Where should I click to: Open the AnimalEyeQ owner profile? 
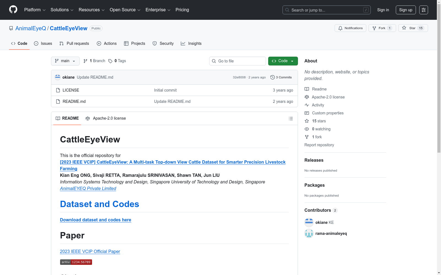(31, 28)
